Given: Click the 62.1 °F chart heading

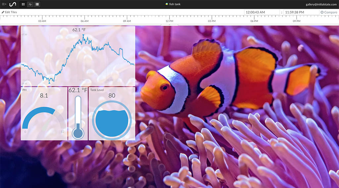Looking at the screenshot, I should pyautogui.click(x=79, y=30).
